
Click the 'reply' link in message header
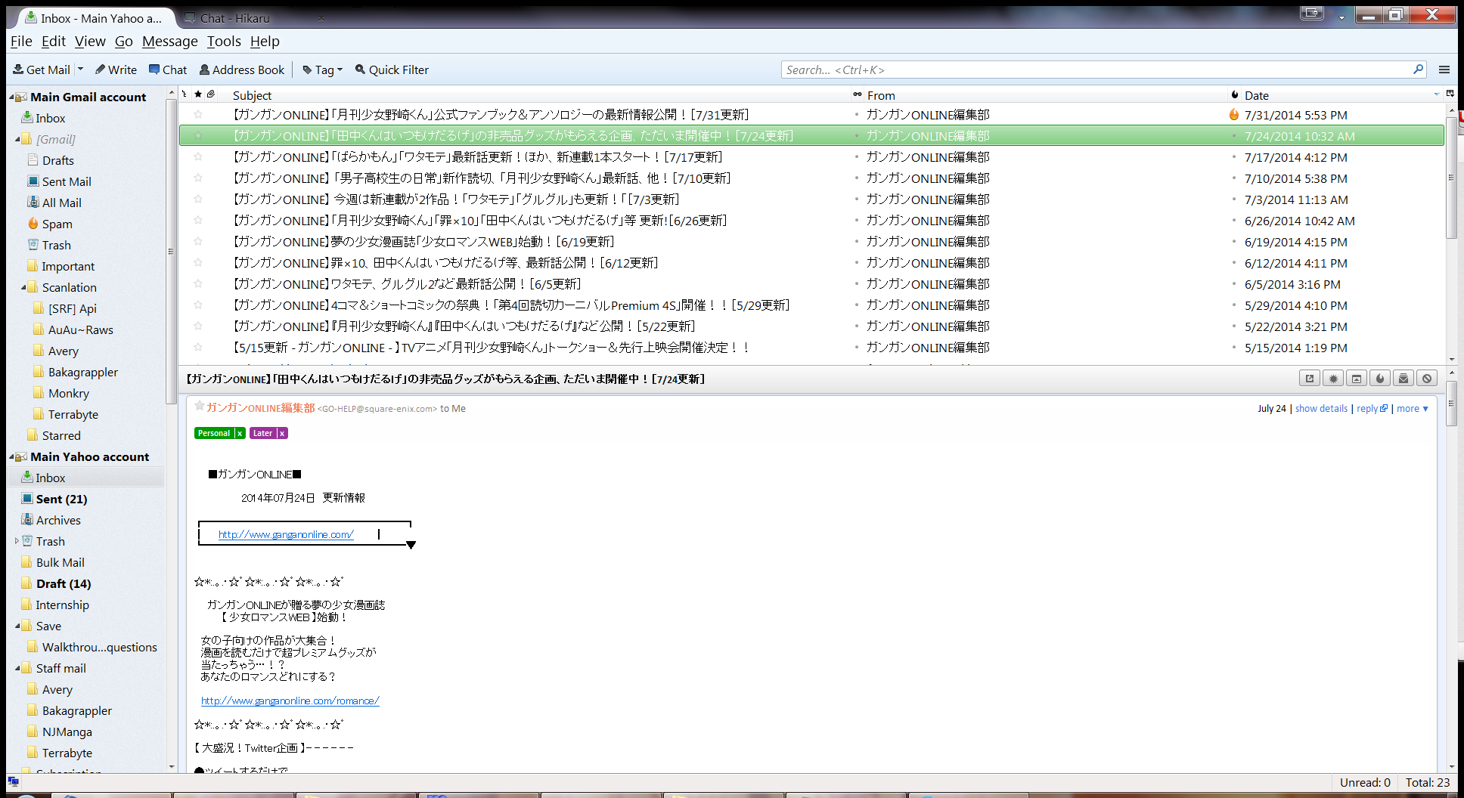click(x=1372, y=409)
